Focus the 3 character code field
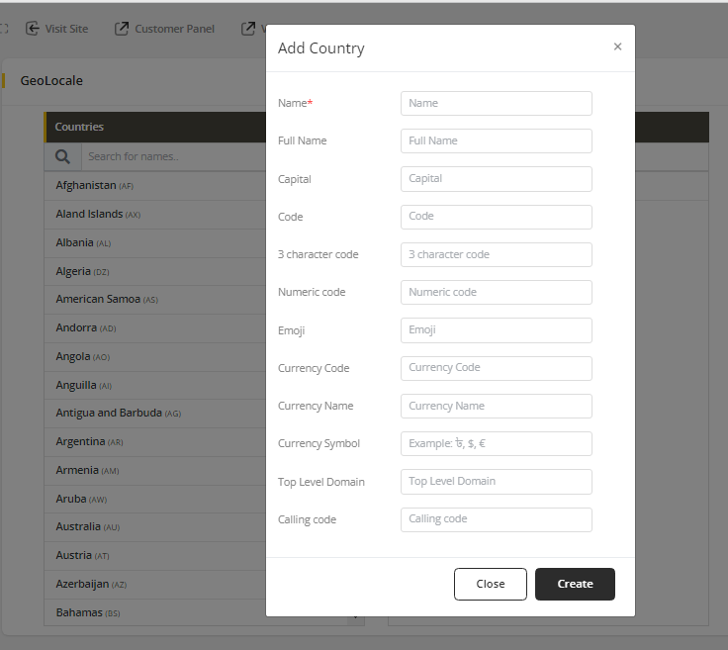This screenshot has width=728, height=650. click(x=496, y=254)
